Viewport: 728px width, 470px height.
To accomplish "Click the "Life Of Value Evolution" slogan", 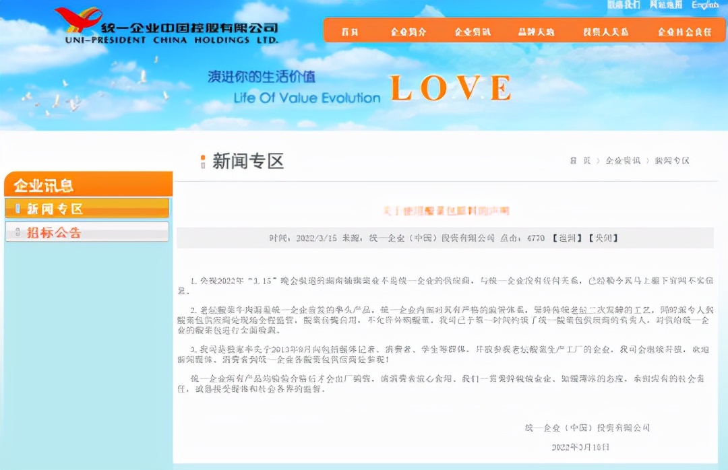I will coord(307,98).
